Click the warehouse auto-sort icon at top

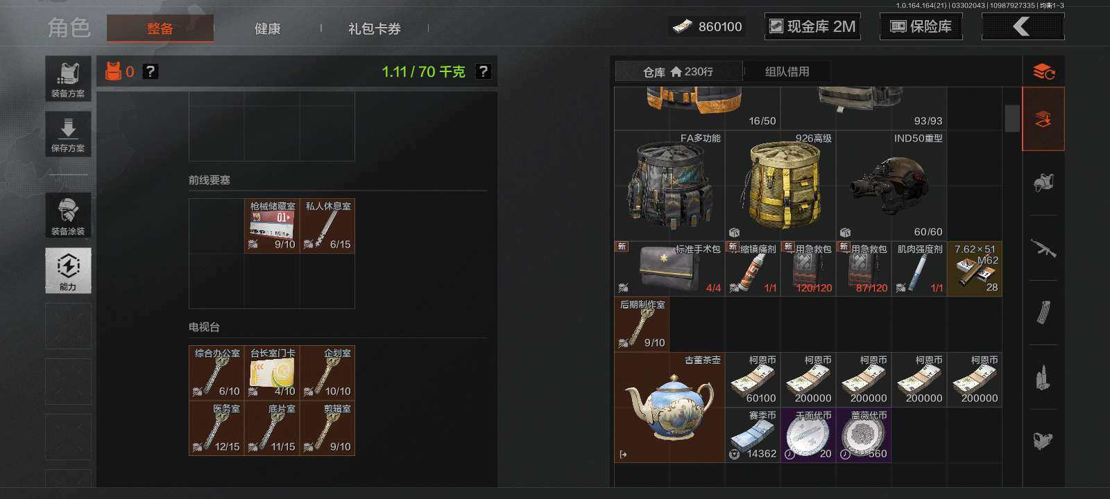click(x=1043, y=71)
